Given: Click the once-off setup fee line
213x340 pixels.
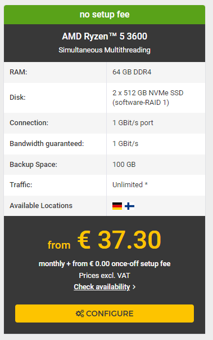Looking at the screenshot, I should point(105,264).
